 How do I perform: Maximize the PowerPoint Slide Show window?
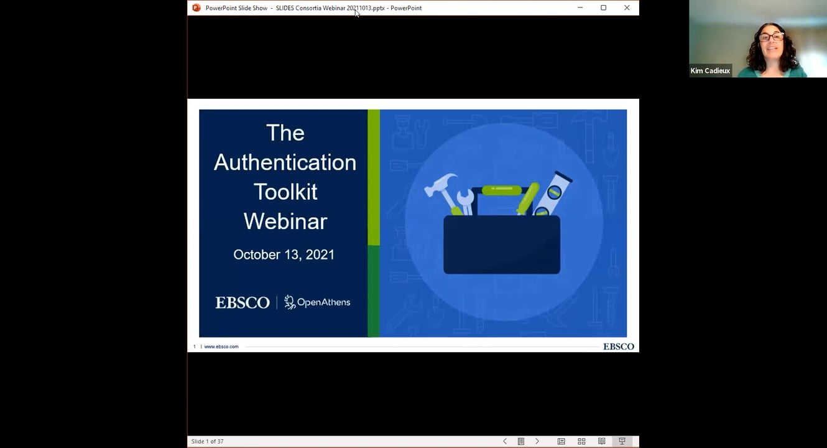pos(603,8)
